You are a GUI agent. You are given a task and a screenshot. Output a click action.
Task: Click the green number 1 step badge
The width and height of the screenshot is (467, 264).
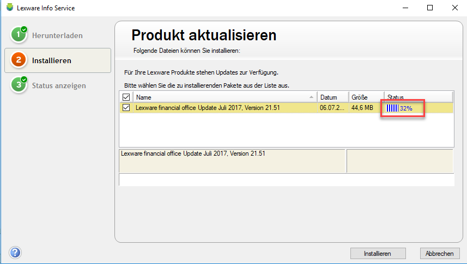pyautogui.click(x=19, y=35)
